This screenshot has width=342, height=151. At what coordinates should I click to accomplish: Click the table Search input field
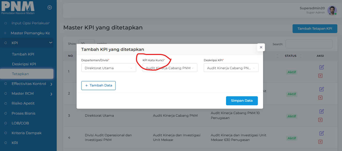[x=309, y=44]
